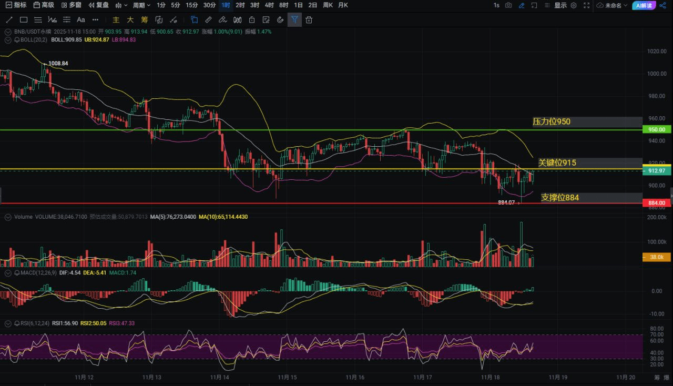
Task: Toggle the highlighted filter funnel tool
Action: point(294,20)
